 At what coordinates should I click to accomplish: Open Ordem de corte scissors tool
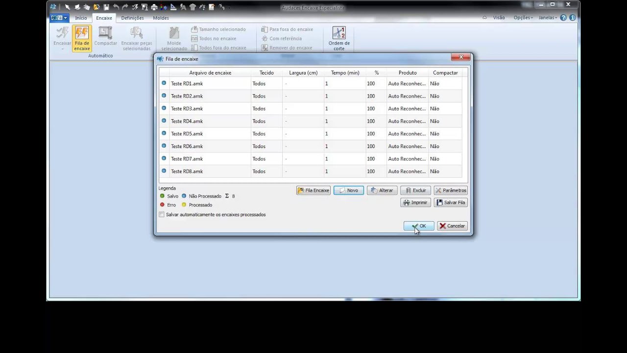339,38
